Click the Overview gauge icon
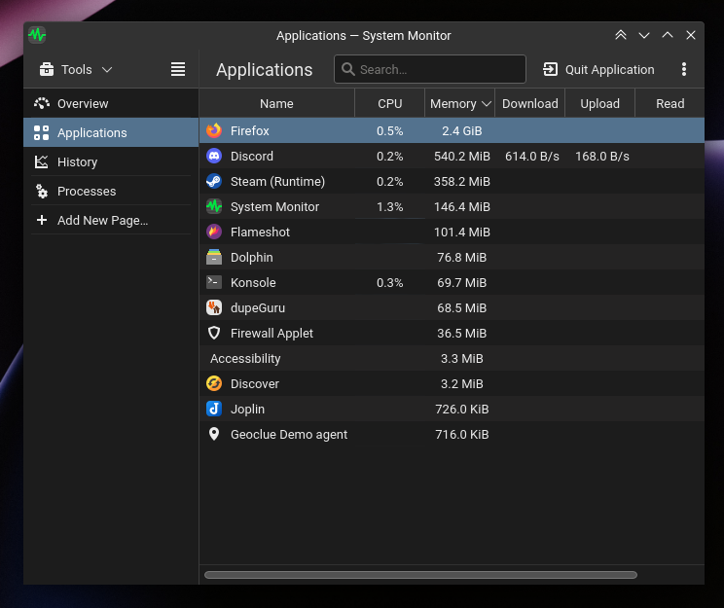 [42, 103]
